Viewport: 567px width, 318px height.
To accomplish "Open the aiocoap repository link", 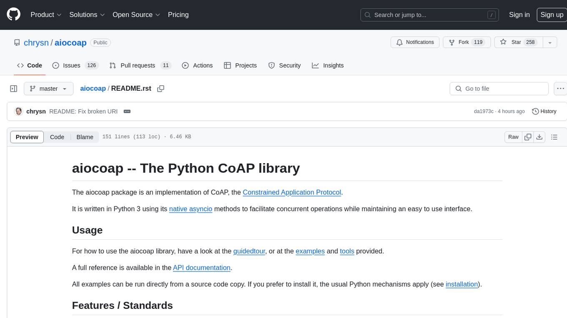I will pyautogui.click(x=70, y=42).
